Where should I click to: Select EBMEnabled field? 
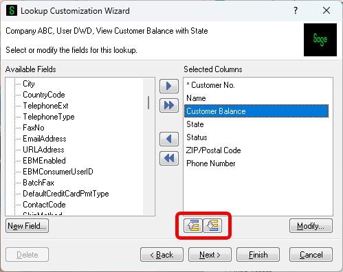click(x=44, y=161)
